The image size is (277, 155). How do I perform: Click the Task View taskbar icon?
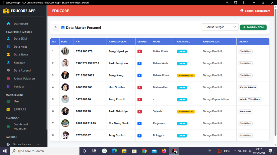pyautogui.click(x=94, y=151)
